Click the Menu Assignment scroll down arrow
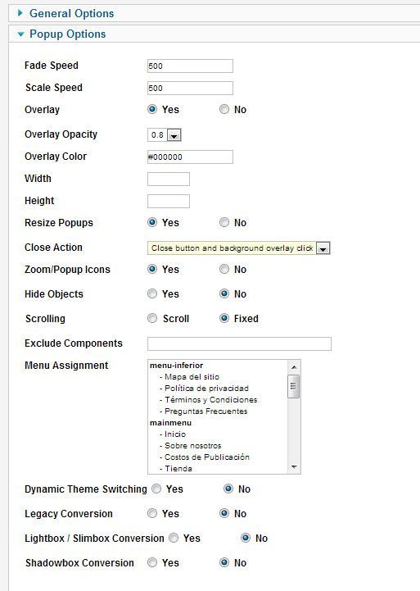This screenshot has height=591, width=420. click(294, 467)
